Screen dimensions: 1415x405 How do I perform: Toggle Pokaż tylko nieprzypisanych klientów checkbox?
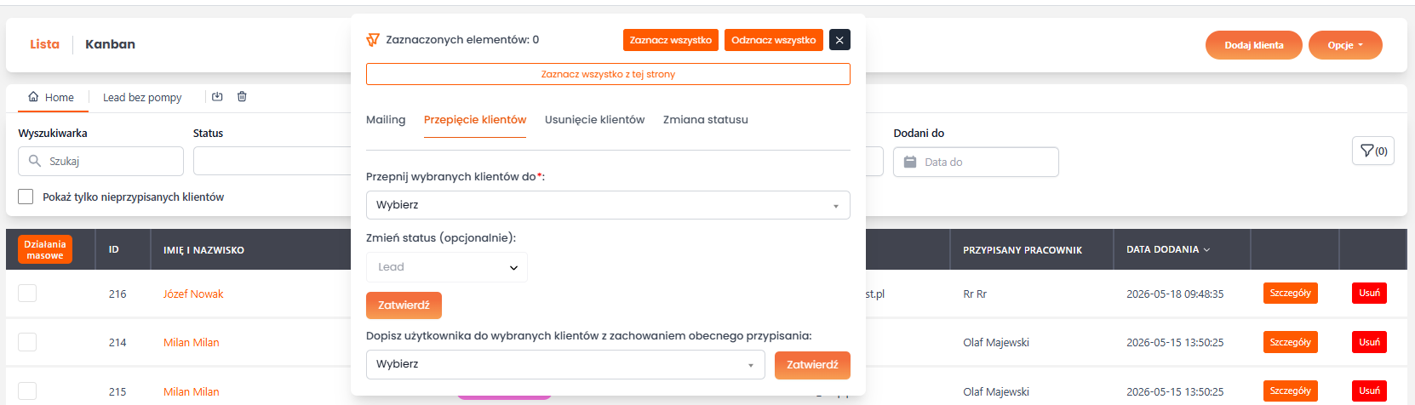pyautogui.click(x=26, y=197)
